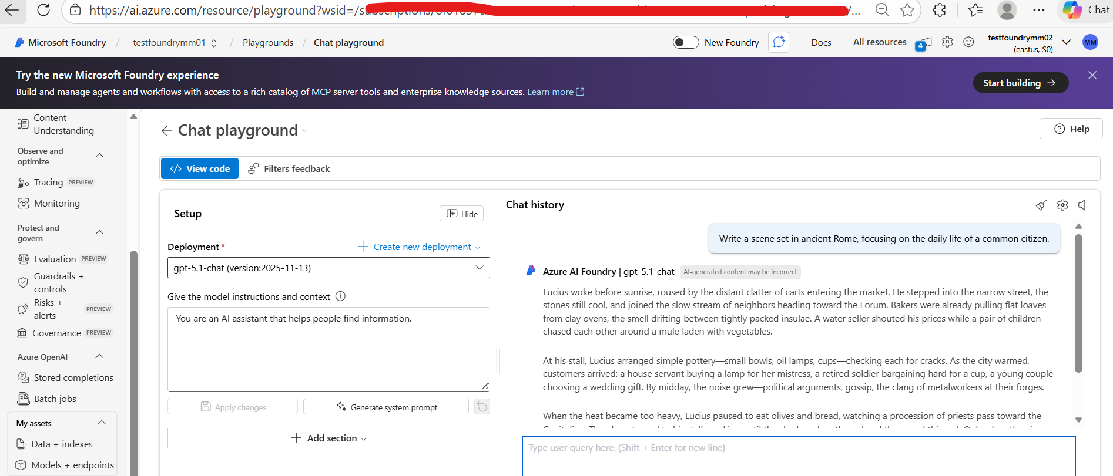This screenshot has width=1113, height=476.
Task: Collapse Protect and govern section
Action: coord(99,232)
